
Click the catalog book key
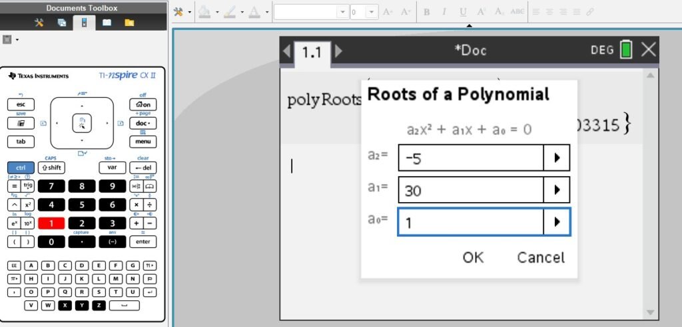[150, 186]
